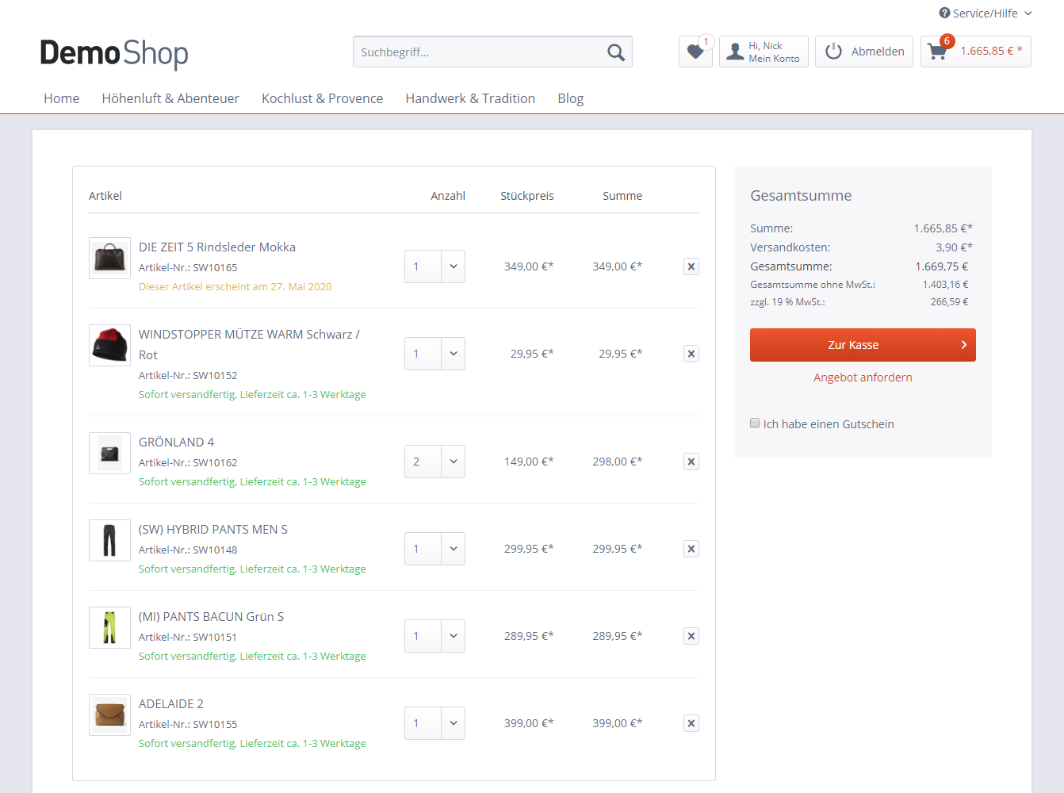Image resolution: width=1064 pixels, height=793 pixels.
Task: Open (SW) HYBRID PANTS MEN S link
Action: [x=213, y=530]
